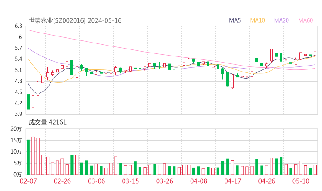Click the 5.7 price axis label
The width and height of the screenshot is (322, 191).
pos(18,48)
